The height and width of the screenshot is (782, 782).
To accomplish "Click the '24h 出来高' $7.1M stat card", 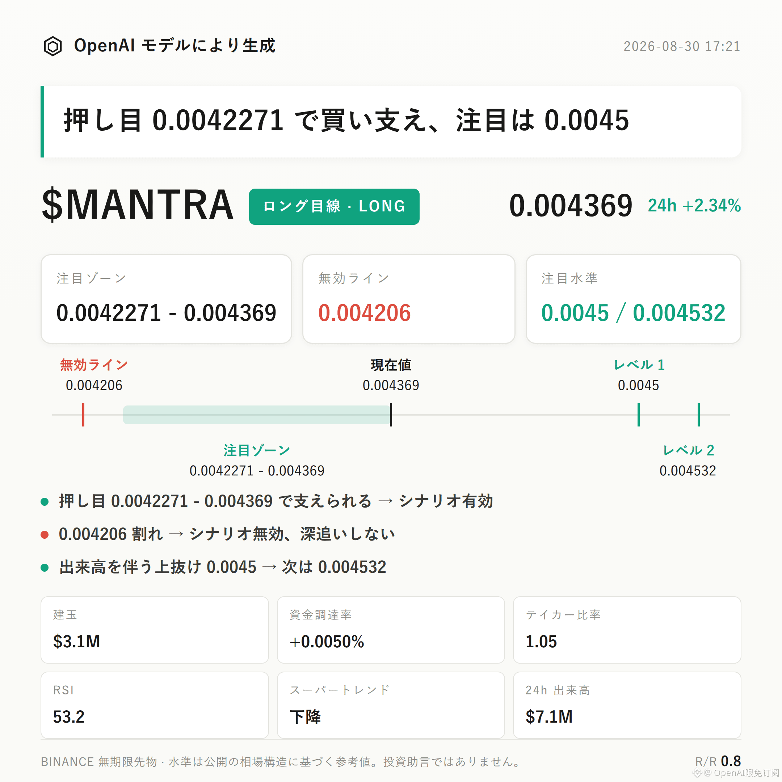I will click(x=627, y=705).
